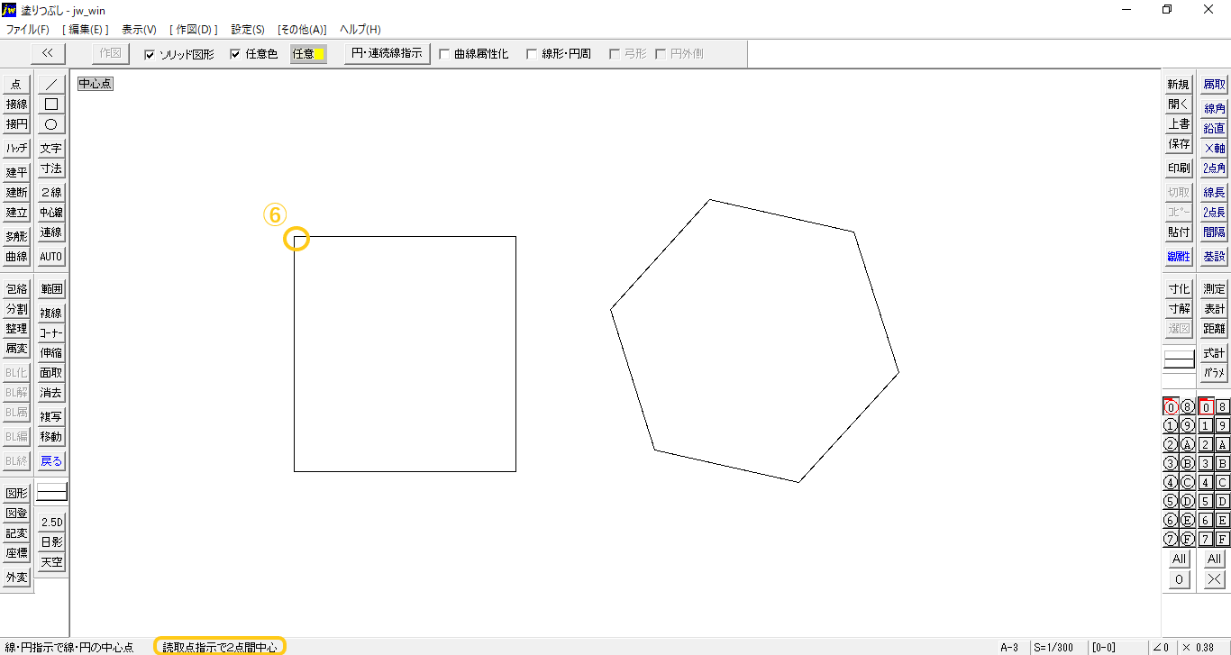Choose the 消去 erase tool
Image resolution: width=1231 pixels, height=655 pixels.
[x=51, y=393]
